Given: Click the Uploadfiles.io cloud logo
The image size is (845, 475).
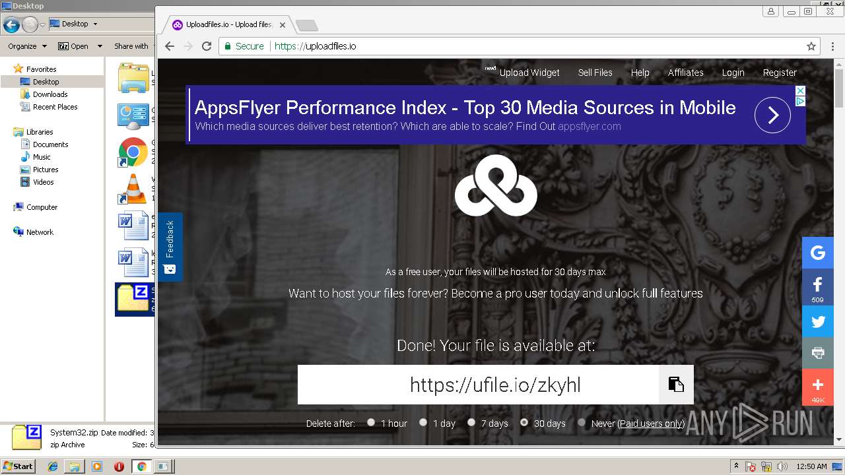Looking at the screenshot, I should (496, 185).
